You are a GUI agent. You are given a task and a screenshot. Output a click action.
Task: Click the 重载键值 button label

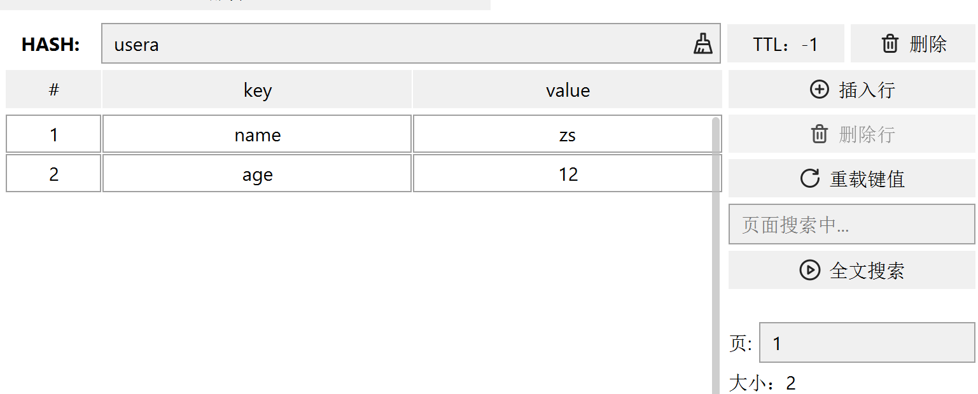[x=867, y=179]
